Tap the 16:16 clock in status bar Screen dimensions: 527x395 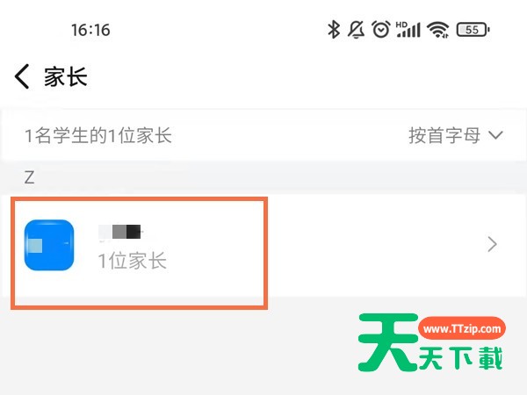pos(90,30)
